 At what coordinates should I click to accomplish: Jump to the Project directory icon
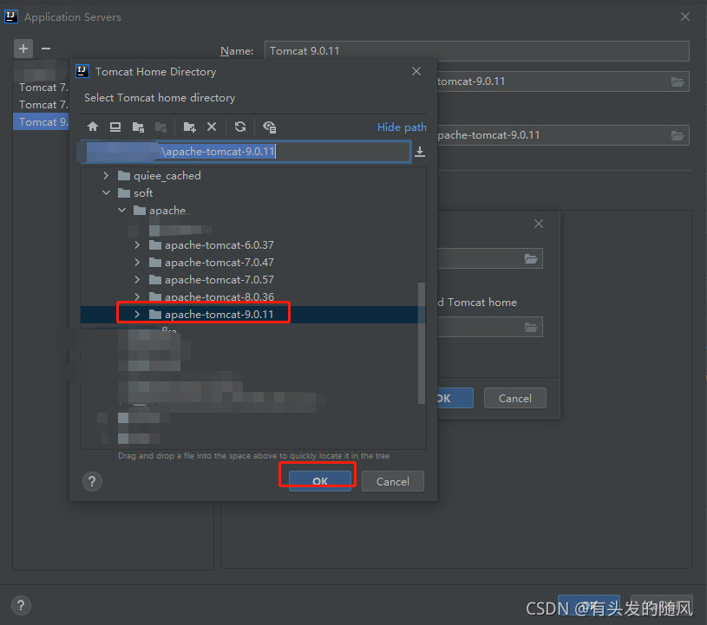[138, 127]
